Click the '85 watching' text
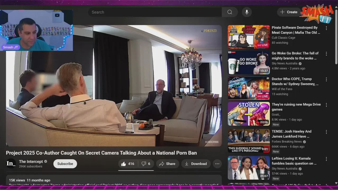Image resolution: width=338 pixels, height=190 pixels. 280,43
